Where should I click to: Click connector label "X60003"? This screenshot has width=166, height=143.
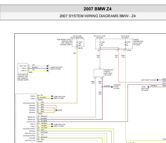[40, 114]
